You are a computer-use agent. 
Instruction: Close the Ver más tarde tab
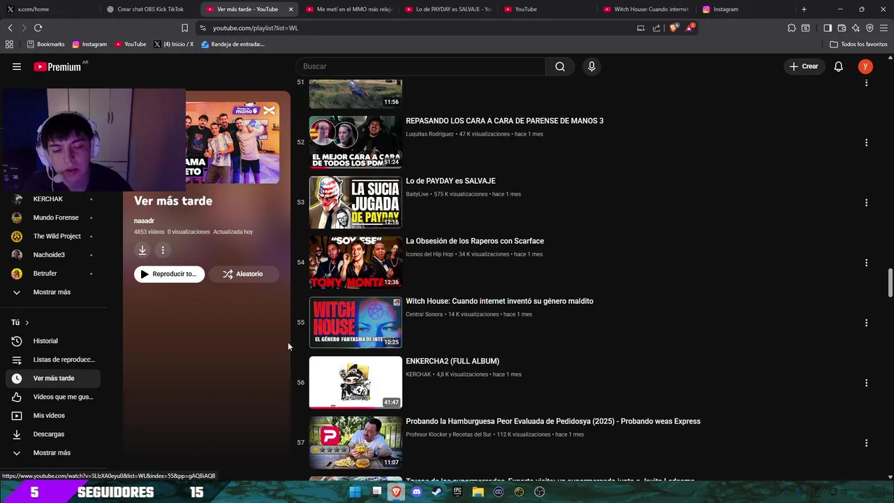coord(291,9)
